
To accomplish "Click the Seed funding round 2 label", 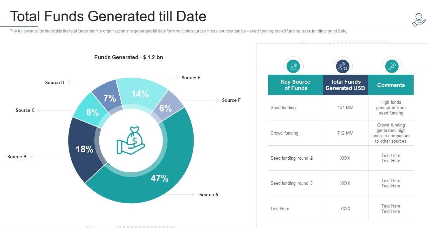I will point(292,158).
